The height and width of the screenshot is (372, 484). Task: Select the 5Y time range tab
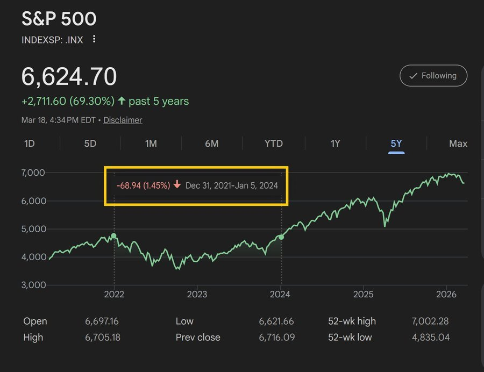[396, 144]
